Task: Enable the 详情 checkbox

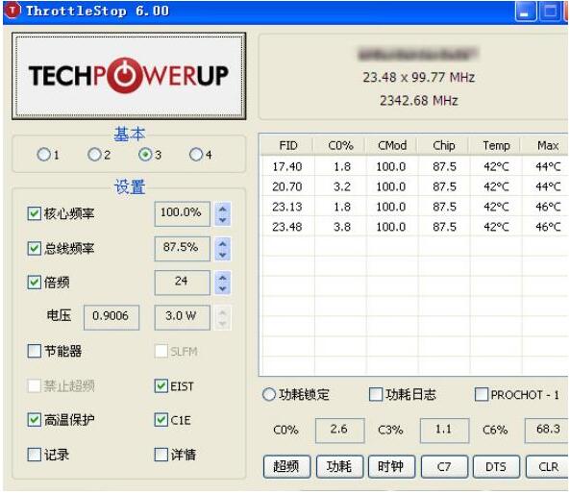Action: (161, 455)
